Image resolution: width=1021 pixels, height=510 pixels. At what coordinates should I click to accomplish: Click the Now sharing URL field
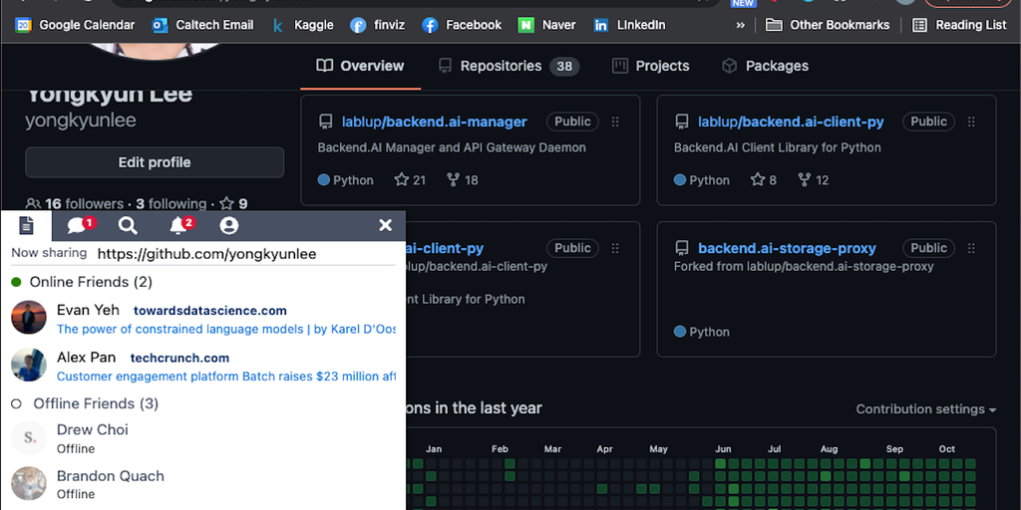click(x=206, y=254)
